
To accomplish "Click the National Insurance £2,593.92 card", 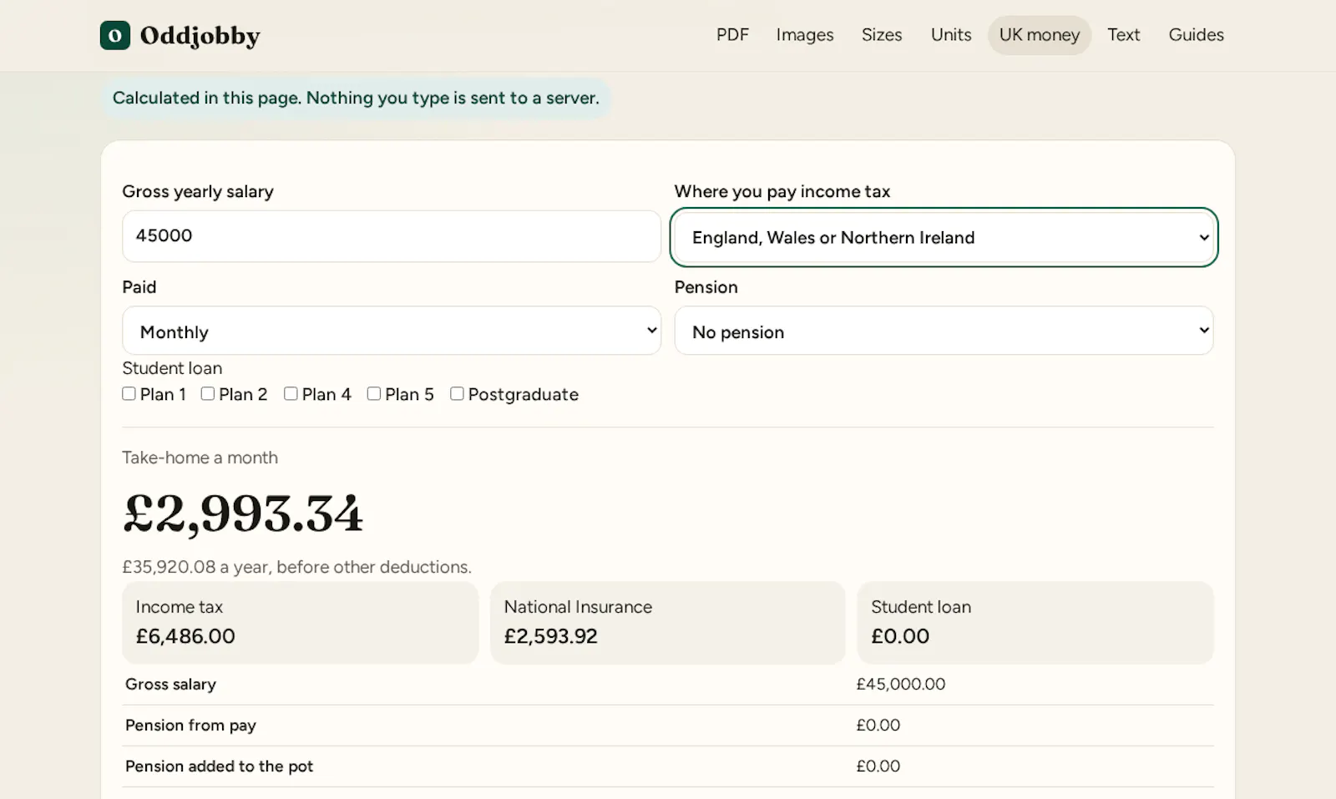I will (x=668, y=623).
